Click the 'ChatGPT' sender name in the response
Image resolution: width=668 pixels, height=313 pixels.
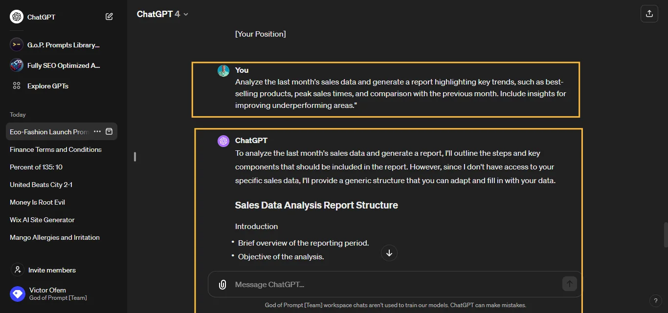[251, 141]
